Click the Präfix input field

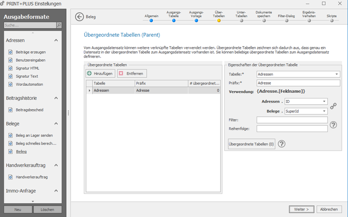pos(298,83)
